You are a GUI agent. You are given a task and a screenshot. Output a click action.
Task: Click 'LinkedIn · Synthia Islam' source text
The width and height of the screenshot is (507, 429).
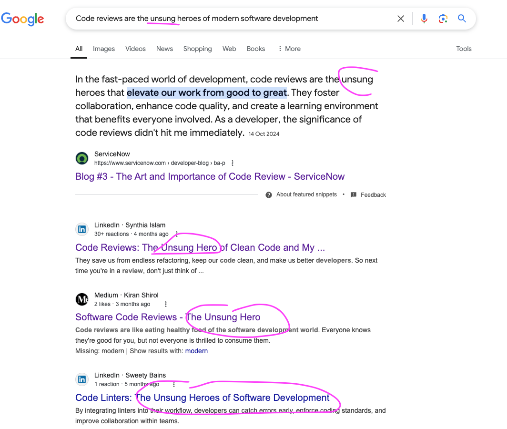[x=130, y=225]
